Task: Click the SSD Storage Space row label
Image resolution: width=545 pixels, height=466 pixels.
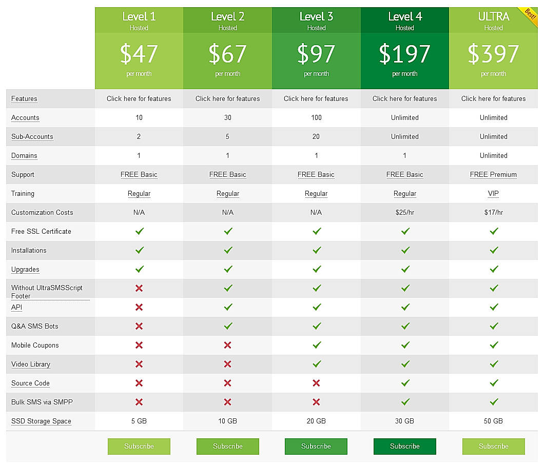Action: pyautogui.click(x=41, y=421)
